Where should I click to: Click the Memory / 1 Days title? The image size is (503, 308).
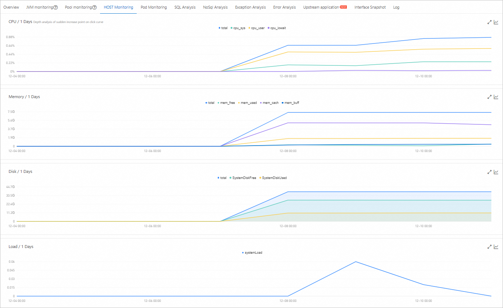24,97
